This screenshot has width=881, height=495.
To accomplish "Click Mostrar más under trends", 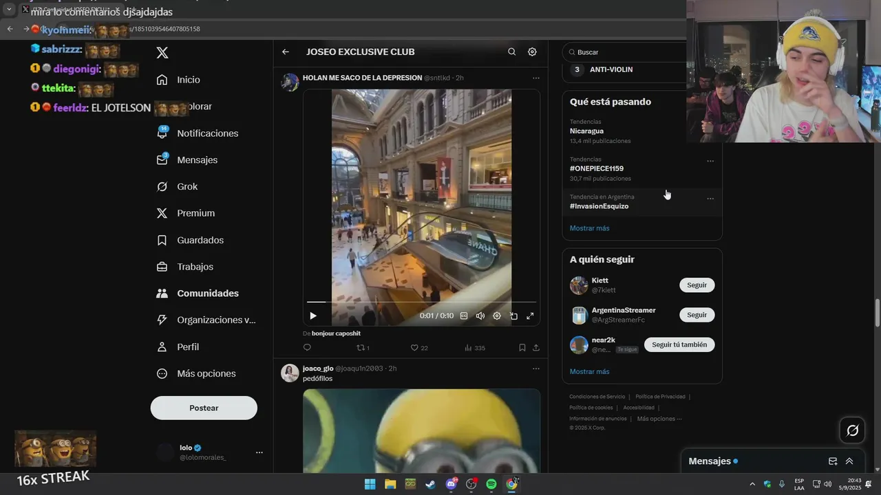I will (589, 228).
